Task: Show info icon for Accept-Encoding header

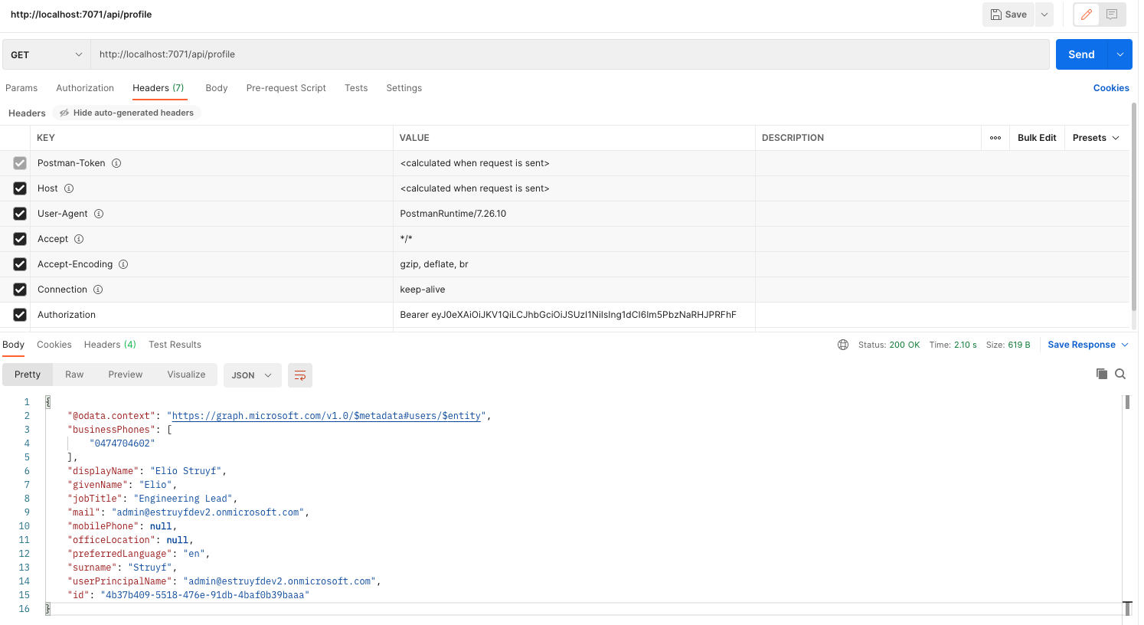Action: click(x=123, y=264)
